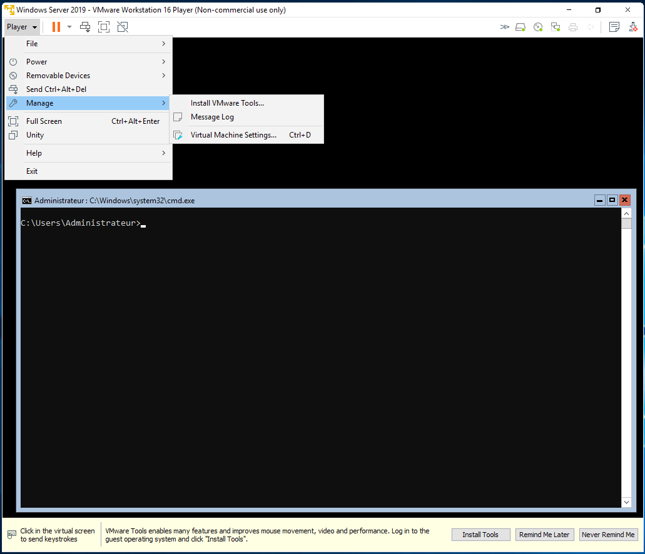The height and width of the screenshot is (554, 645).
Task: Select Install VMware Tools... in submenu
Action: (x=247, y=103)
